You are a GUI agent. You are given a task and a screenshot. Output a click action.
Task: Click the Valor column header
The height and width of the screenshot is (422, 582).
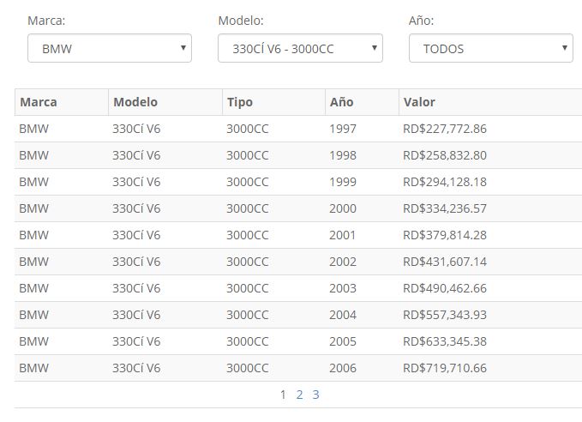tap(419, 102)
